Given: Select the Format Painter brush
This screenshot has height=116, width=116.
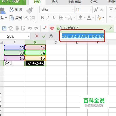Looking at the screenshot, I should [x=29, y=10].
